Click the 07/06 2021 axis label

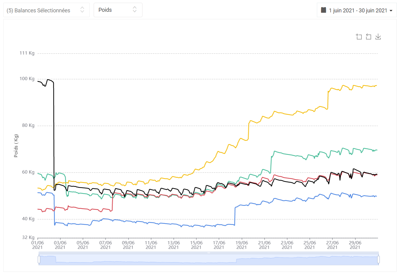[105, 245]
